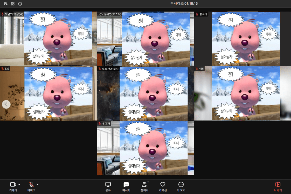The height and width of the screenshot is (194, 291).
Task: Open the 더 보기 more options icon
Action: (x=181, y=186)
